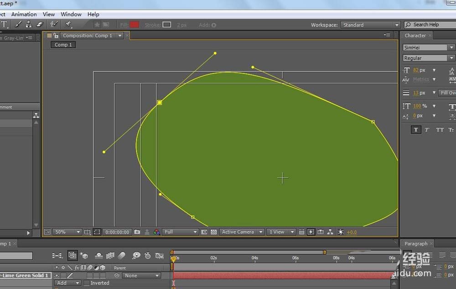The image size is (456, 289).
Task: Toggle Mask and Shape Path Visibility
Action: pos(97,232)
